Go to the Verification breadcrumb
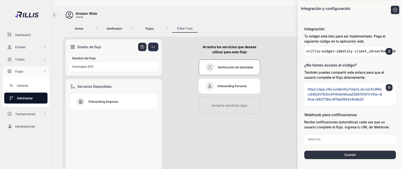 (114, 29)
